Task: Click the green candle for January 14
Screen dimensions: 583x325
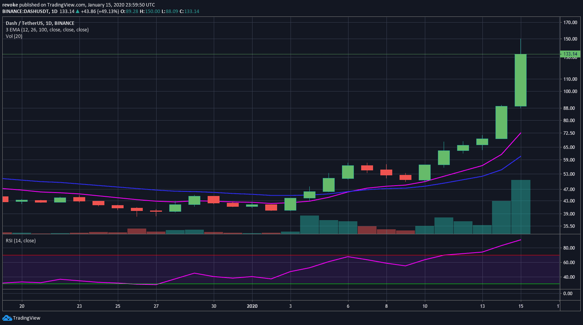Action: 501,122
